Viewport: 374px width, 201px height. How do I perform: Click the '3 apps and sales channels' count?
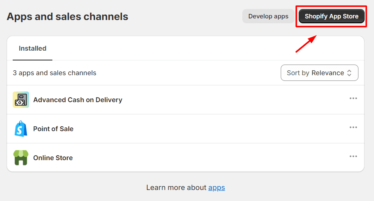(x=54, y=73)
